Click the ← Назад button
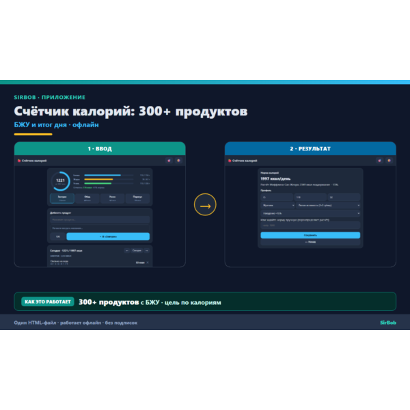 coord(310,242)
